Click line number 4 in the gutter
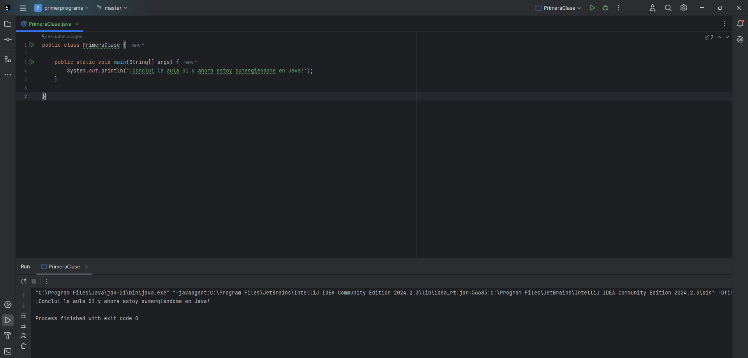Viewport: 748px width, 358px height. [25, 71]
